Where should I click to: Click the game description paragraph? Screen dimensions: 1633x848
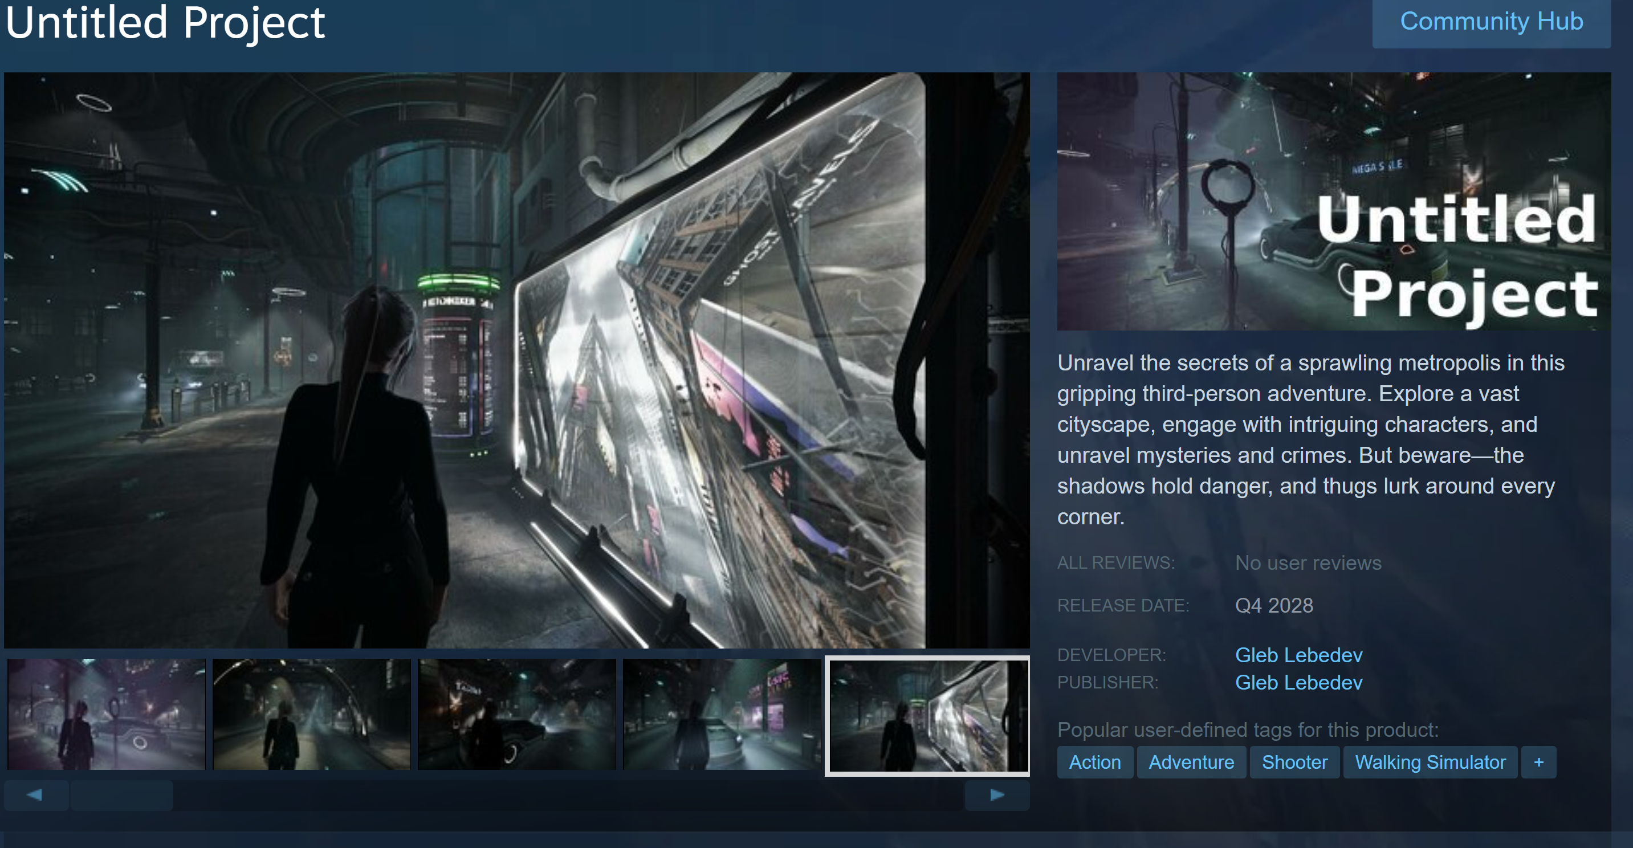[1311, 440]
